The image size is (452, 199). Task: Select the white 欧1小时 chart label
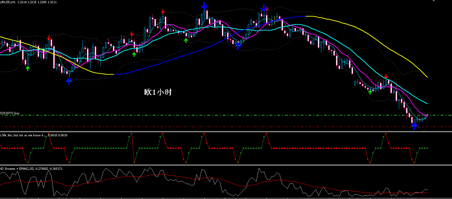(x=158, y=92)
